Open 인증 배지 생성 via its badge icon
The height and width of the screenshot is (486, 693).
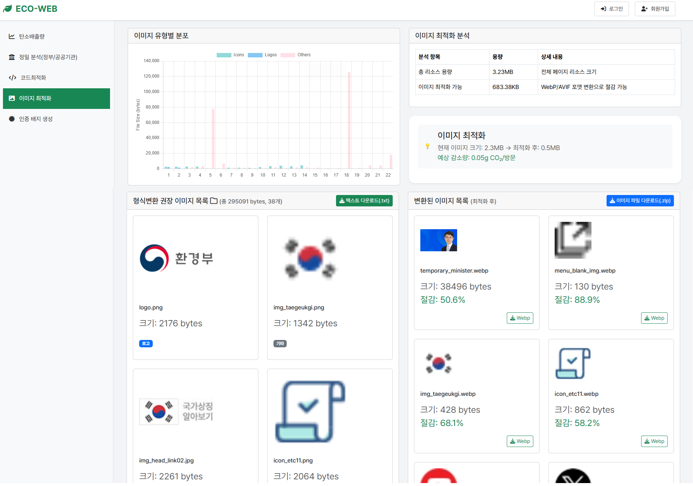pyautogui.click(x=11, y=118)
